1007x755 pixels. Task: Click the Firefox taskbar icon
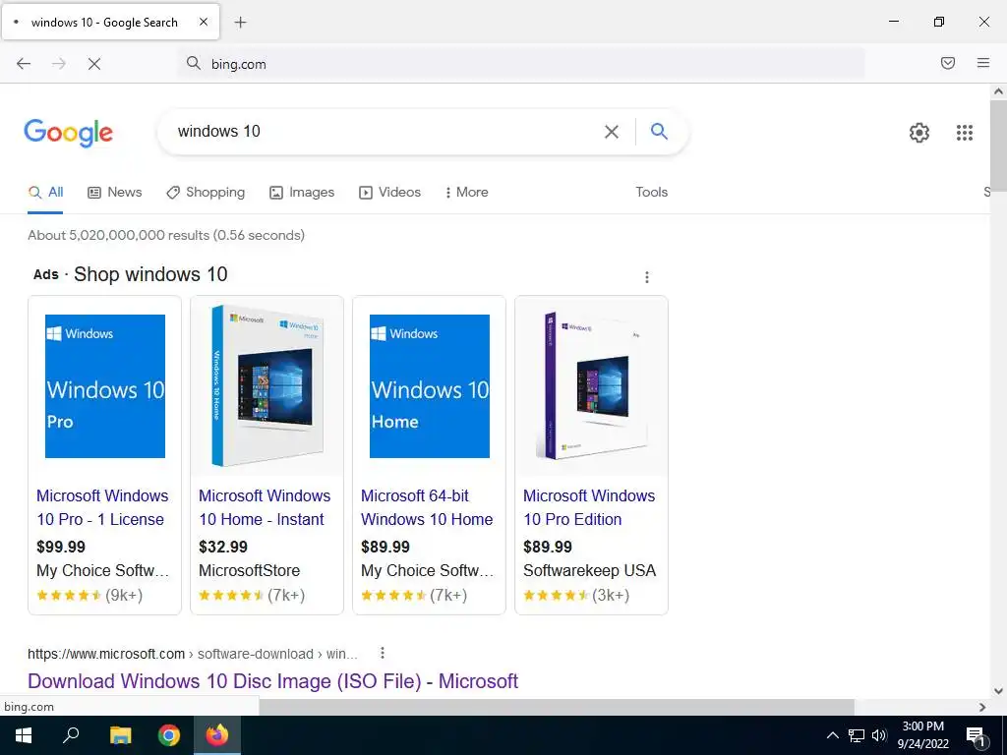click(x=217, y=735)
